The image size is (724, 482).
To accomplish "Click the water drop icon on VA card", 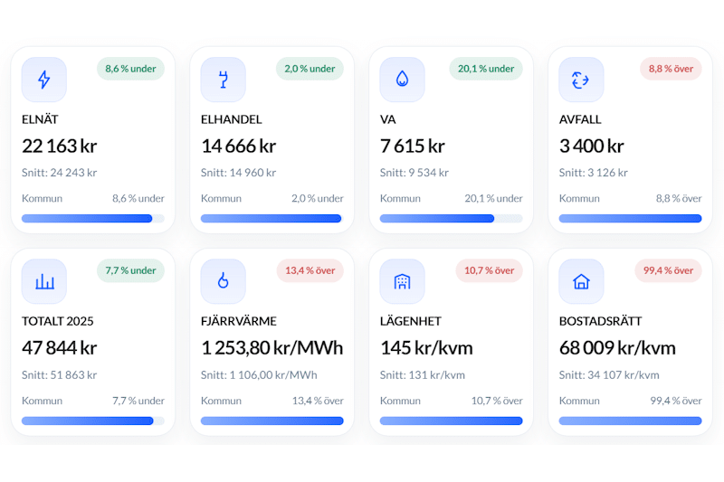I will click(x=402, y=80).
